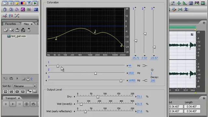
Task: Close the Transport tab
Action: 19,98
